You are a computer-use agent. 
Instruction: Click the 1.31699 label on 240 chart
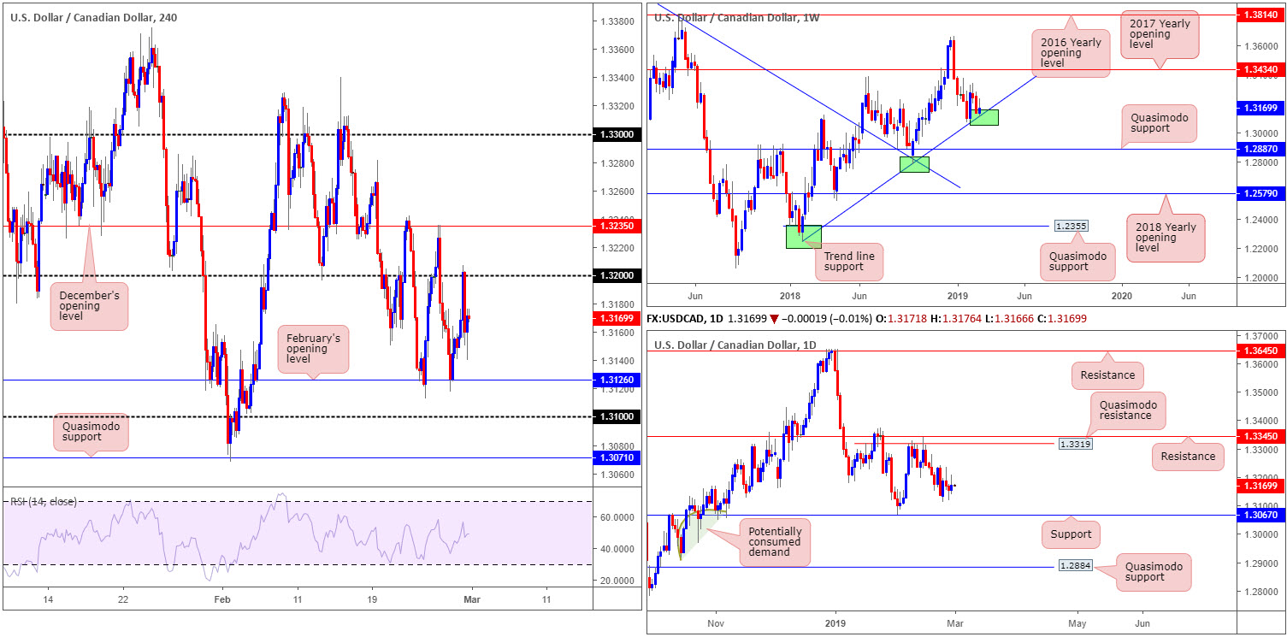[617, 319]
